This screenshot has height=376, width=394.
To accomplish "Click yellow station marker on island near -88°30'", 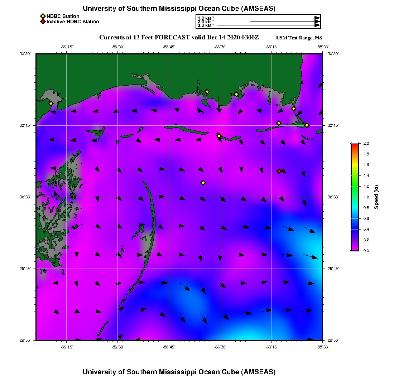I will tap(219, 136).
